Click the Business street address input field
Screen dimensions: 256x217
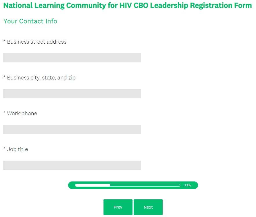pyautogui.click(x=72, y=58)
